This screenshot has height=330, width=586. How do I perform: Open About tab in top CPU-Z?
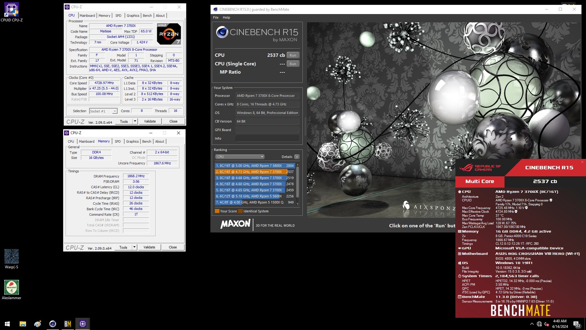pyautogui.click(x=160, y=16)
